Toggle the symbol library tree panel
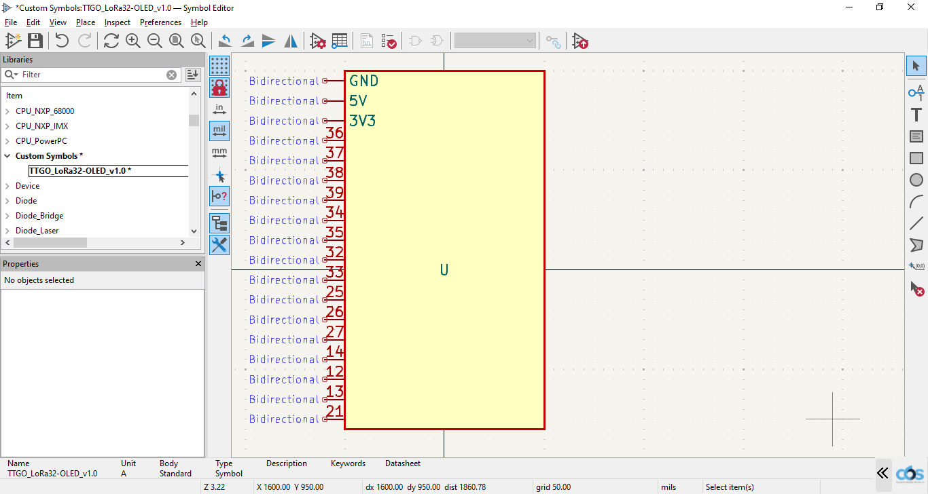 point(219,223)
